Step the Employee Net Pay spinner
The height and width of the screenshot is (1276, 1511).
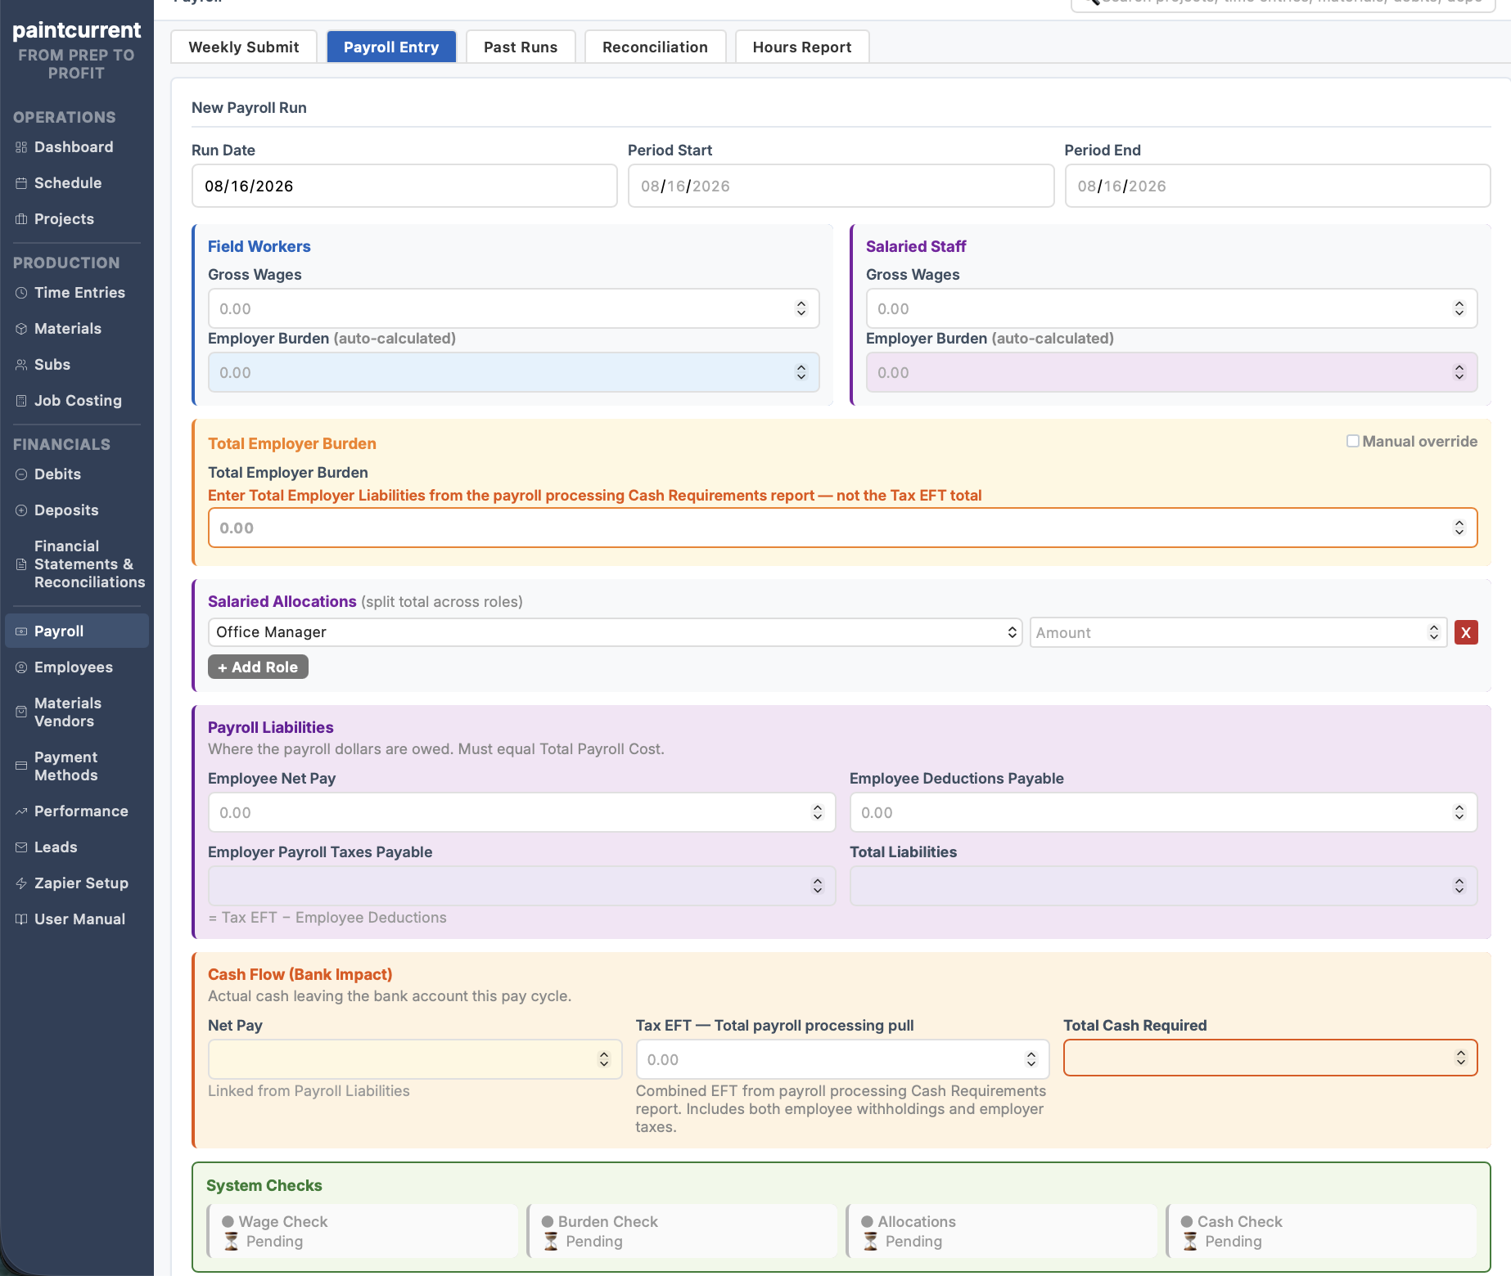point(818,812)
